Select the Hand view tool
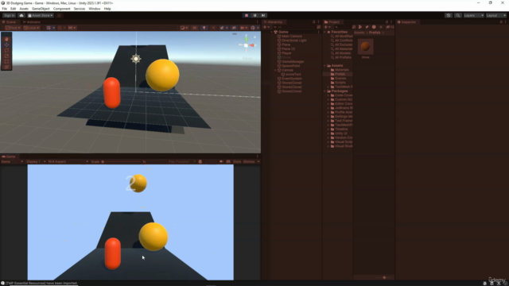The height and width of the screenshot is (286, 509). coord(6,39)
